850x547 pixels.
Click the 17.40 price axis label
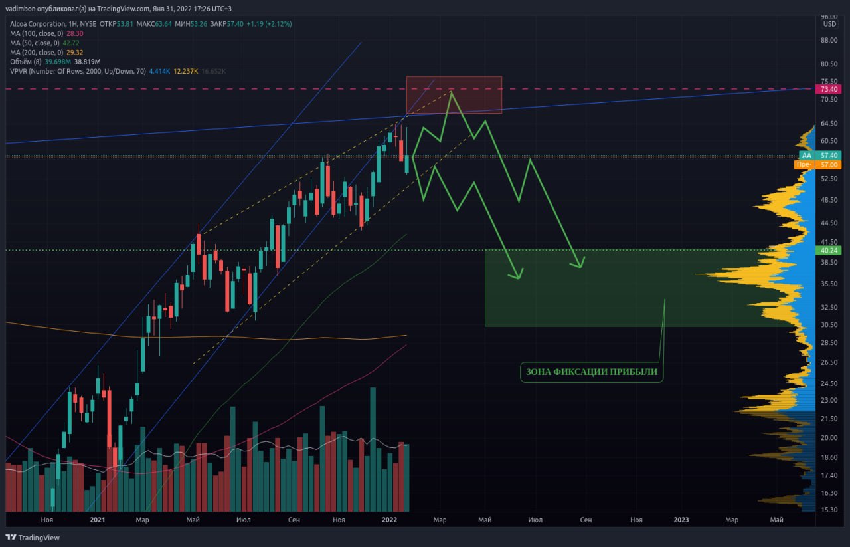[x=829, y=475]
